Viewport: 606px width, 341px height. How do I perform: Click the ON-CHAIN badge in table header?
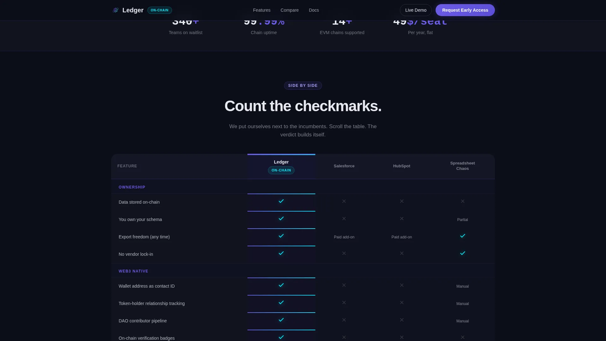(x=281, y=170)
